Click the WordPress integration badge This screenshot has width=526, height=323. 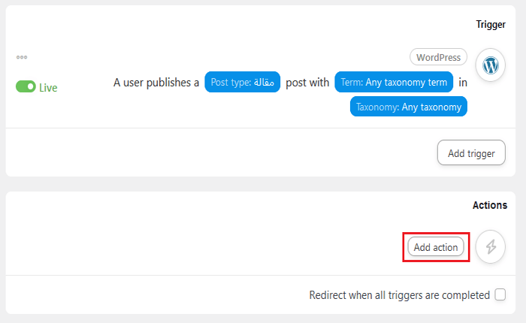pyautogui.click(x=438, y=57)
